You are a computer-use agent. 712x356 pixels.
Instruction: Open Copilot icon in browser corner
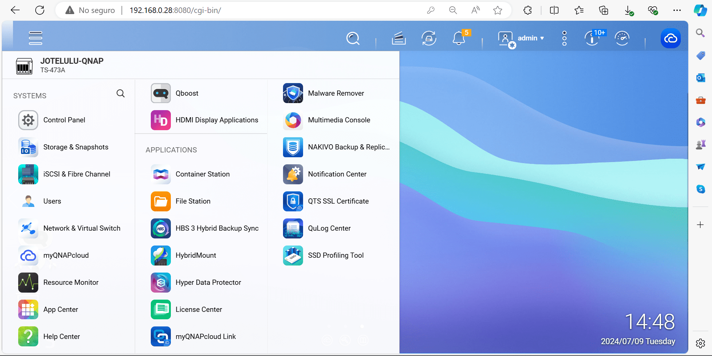tap(700, 10)
